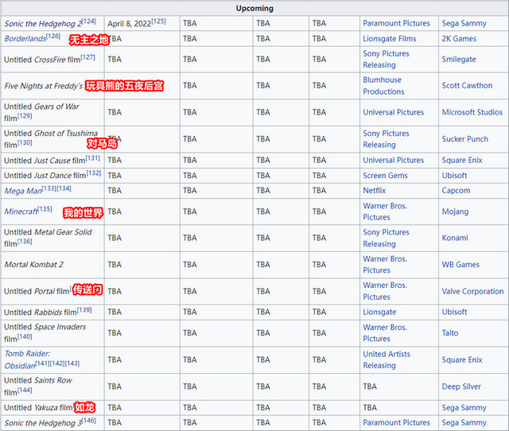Open Paramount Pictures link in Sonic 3 row

tap(396, 422)
